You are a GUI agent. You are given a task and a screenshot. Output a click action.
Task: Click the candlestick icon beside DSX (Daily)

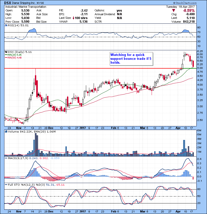[x=6, y=52]
